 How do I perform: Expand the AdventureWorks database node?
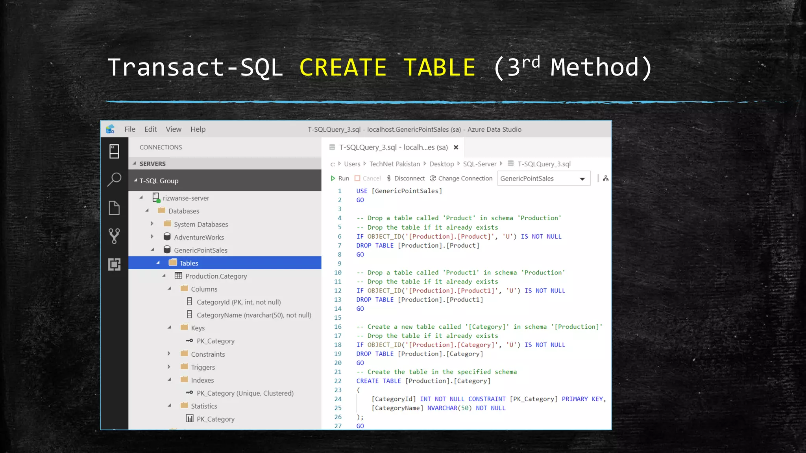point(152,237)
